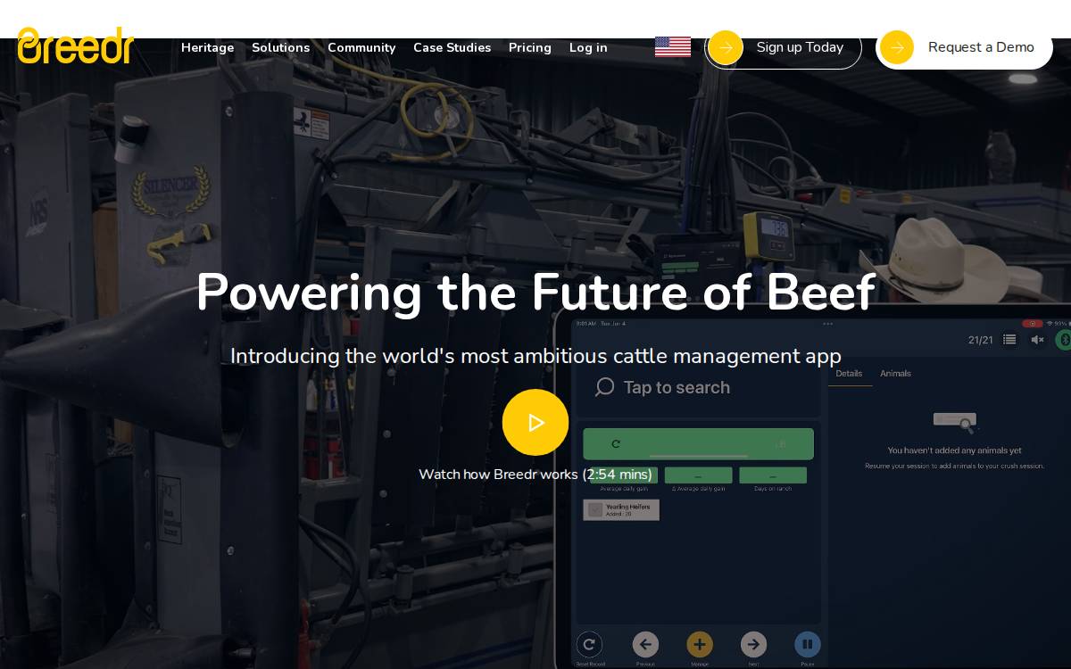Click the "Powering the Future of Beef" heading
Image resolution: width=1071 pixels, height=669 pixels.
coord(535,293)
